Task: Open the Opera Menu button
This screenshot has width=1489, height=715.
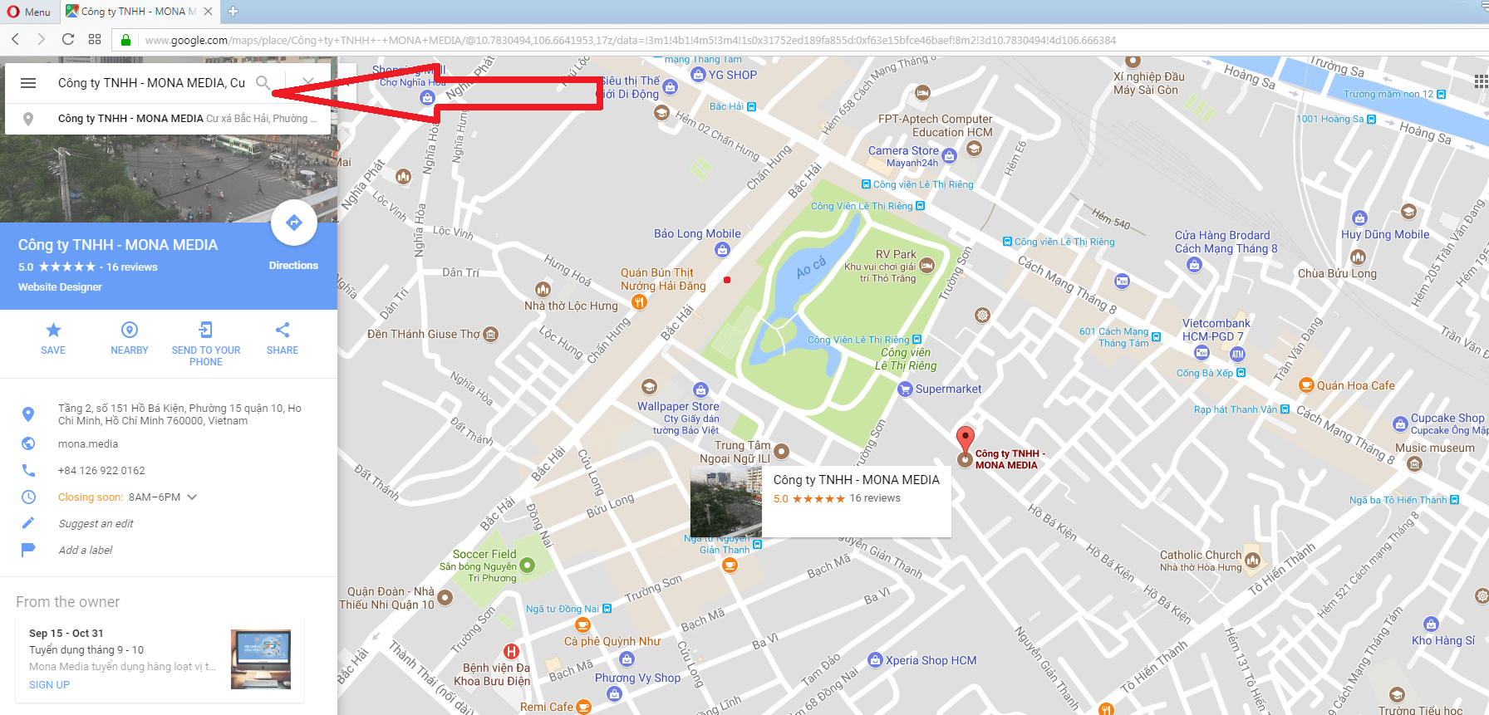Action: point(29,12)
